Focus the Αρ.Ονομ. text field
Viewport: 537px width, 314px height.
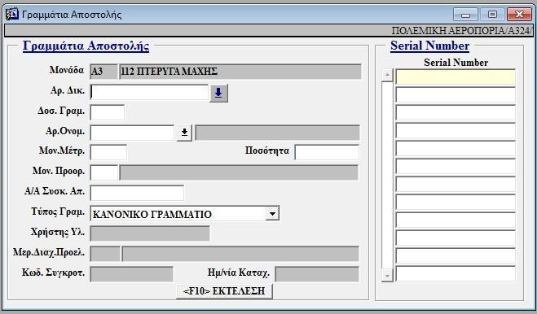pyautogui.click(x=132, y=133)
